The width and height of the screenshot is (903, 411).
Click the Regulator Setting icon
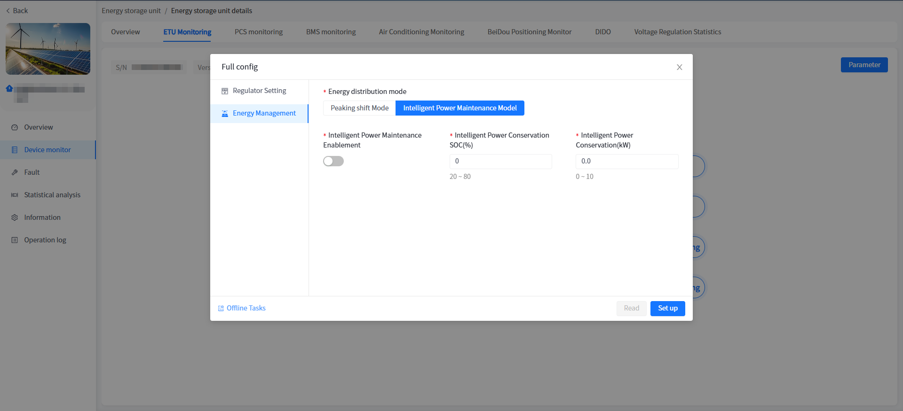(x=225, y=91)
